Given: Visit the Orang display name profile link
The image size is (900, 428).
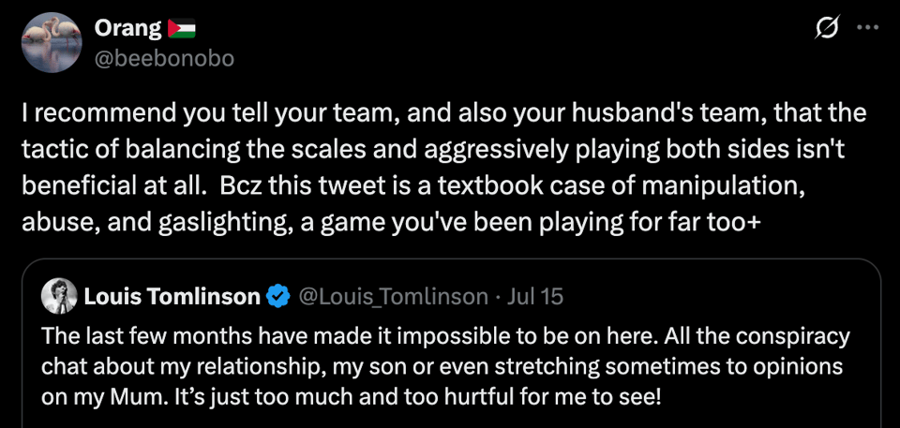Looking at the screenshot, I should pos(128,28).
